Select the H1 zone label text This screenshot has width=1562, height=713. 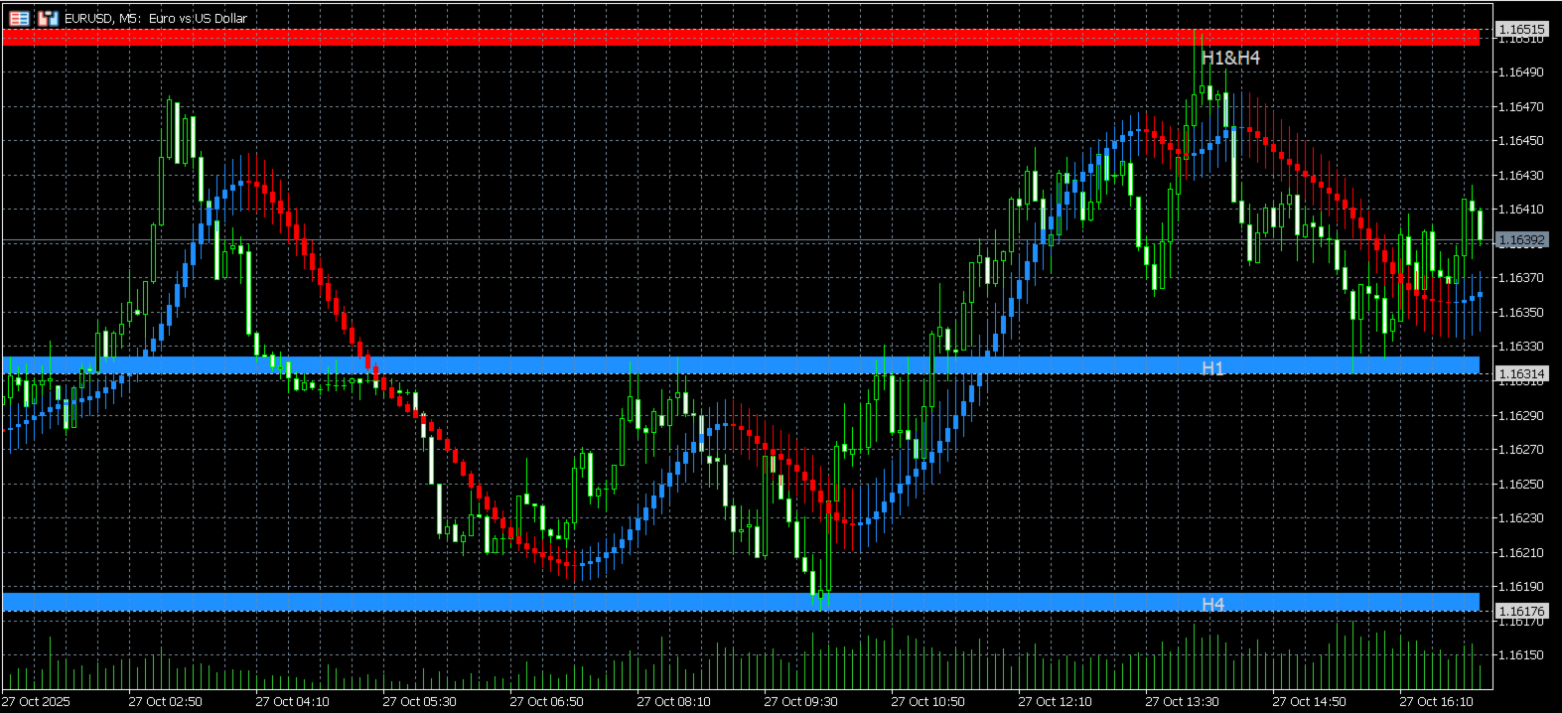(x=1212, y=367)
